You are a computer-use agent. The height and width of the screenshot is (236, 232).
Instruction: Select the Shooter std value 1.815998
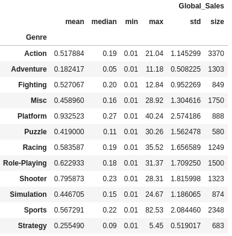coord(186,179)
